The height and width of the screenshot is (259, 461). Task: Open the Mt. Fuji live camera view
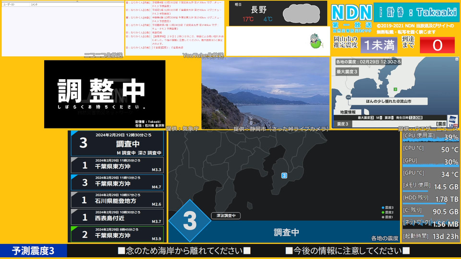coord(266,93)
